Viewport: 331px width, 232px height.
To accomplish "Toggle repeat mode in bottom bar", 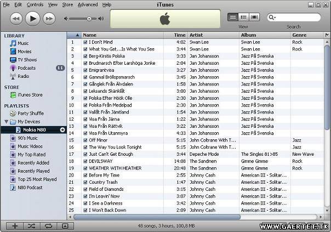I will 48,225.
